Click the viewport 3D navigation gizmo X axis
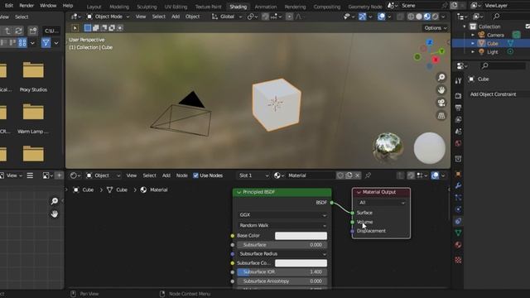The image size is (530, 298). pos(436,60)
